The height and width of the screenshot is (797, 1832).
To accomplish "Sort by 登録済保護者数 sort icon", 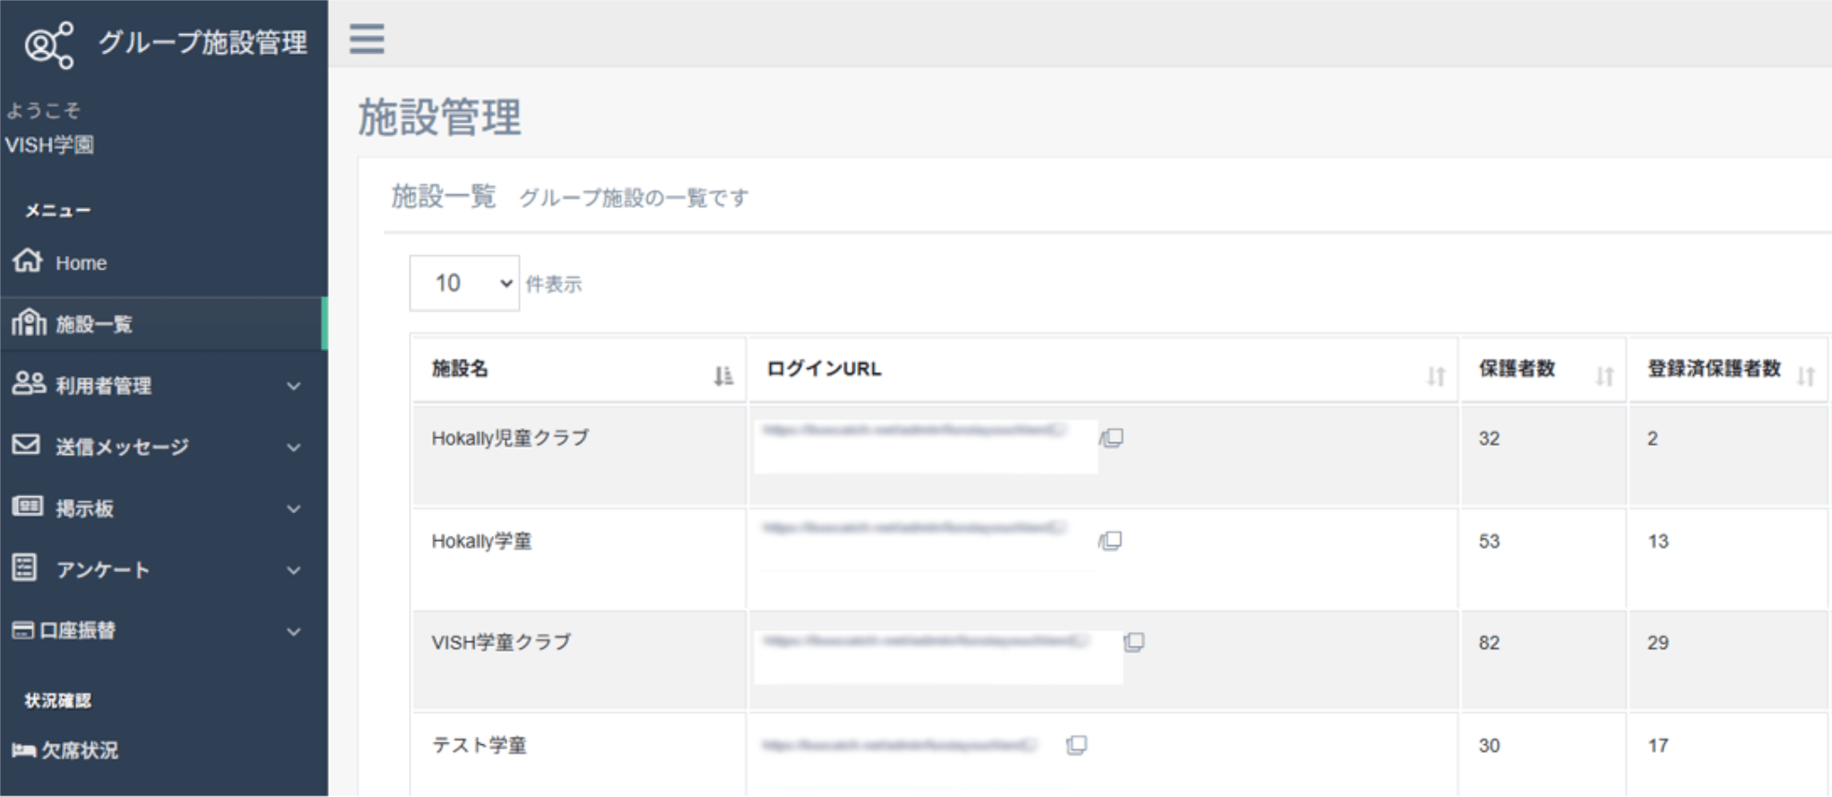I will coord(1806,376).
